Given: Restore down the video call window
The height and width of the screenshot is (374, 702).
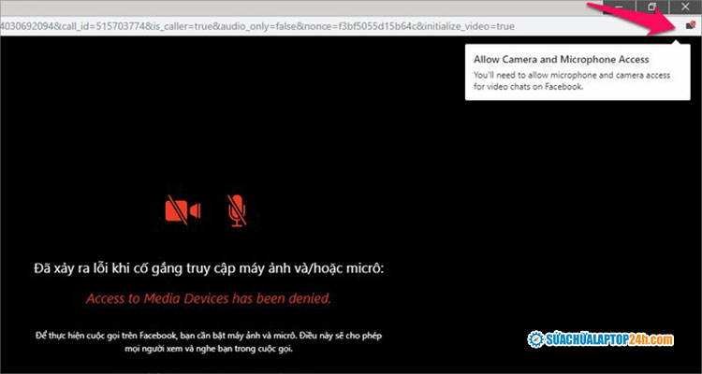Looking at the screenshot, I should click(652, 7).
